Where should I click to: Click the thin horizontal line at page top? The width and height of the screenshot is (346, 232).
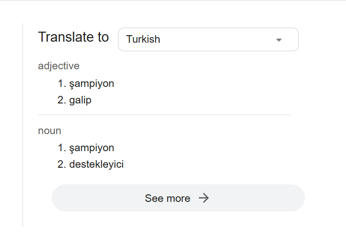coord(173,1)
